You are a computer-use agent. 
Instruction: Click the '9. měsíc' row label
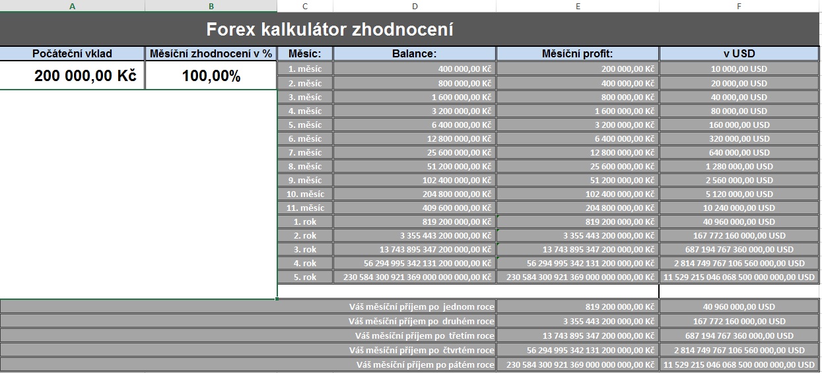[305, 180]
